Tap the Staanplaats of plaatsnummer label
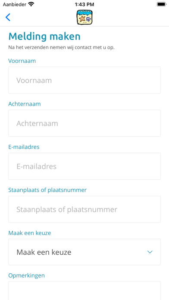The image size is (169, 300). [x=47, y=190]
